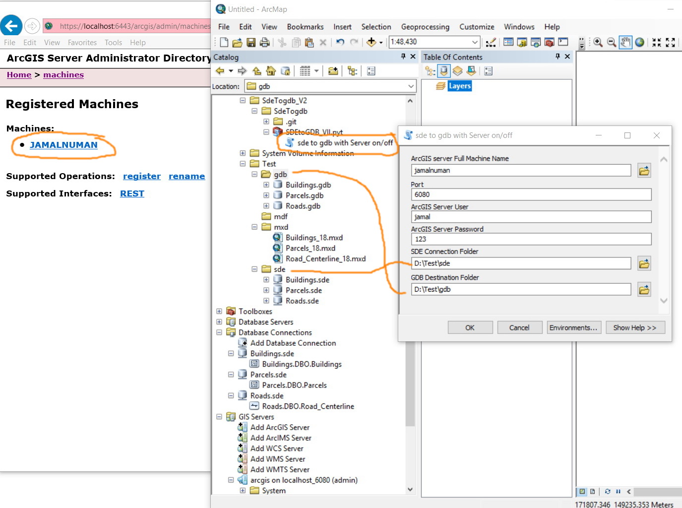Open a map document with the Open icon

(x=238, y=42)
